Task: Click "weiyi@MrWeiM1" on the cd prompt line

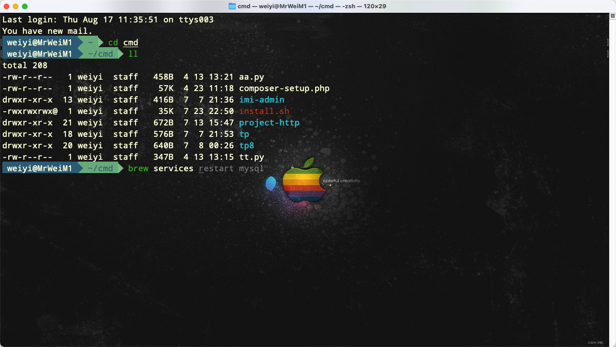Action: [x=39, y=43]
